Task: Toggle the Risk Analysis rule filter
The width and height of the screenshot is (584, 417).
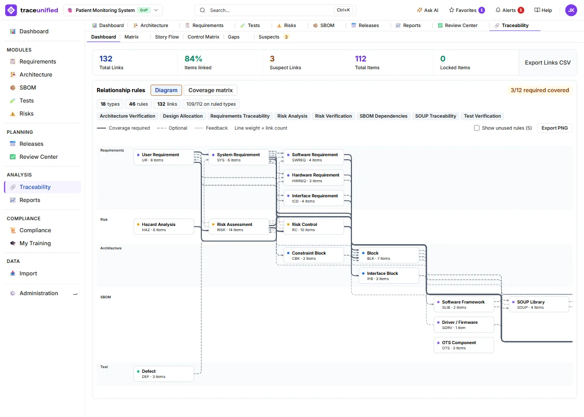Action: tap(293, 116)
